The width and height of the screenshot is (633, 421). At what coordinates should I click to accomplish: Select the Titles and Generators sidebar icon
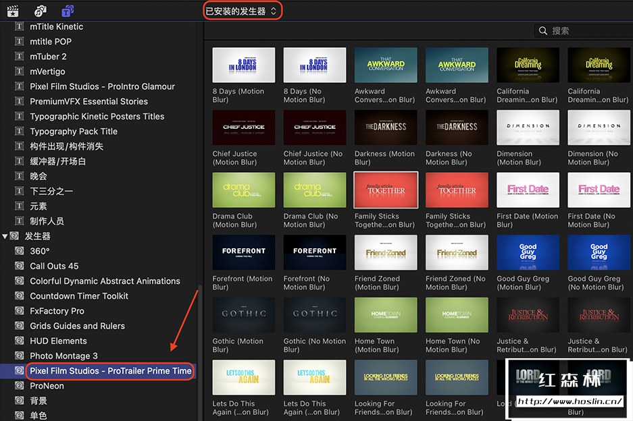click(68, 11)
